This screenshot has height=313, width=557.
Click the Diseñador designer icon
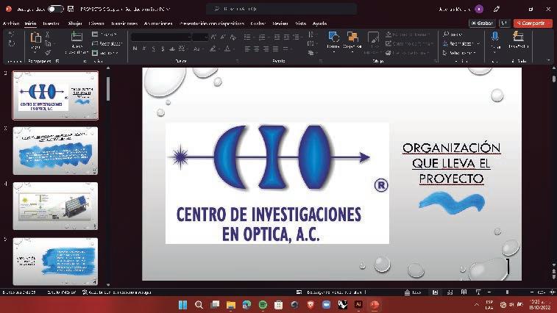(518, 36)
